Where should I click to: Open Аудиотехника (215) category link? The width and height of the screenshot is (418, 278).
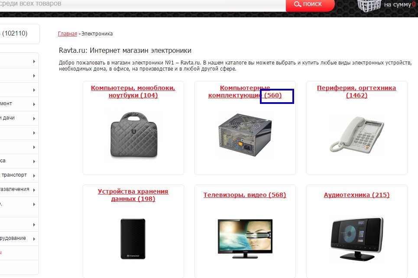coord(356,195)
